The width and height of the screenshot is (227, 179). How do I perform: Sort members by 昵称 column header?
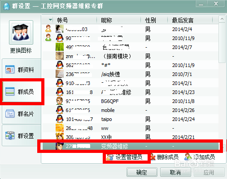pos(106,20)
